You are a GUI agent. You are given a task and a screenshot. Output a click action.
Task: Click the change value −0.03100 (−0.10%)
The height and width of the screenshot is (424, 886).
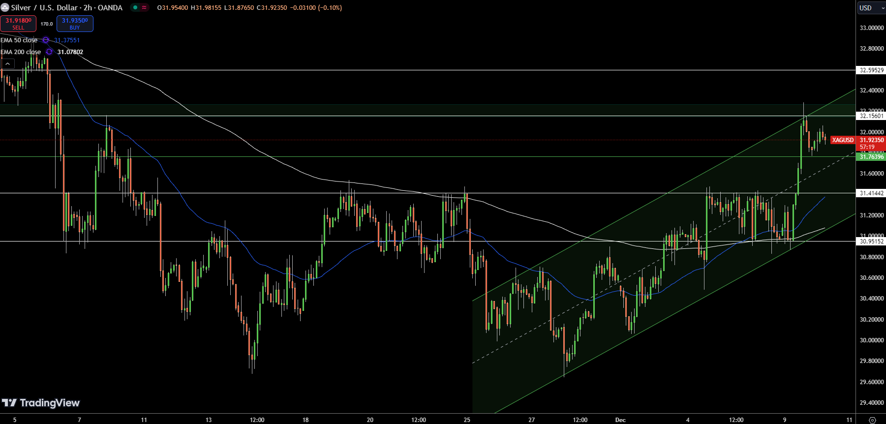pos(316,8)
